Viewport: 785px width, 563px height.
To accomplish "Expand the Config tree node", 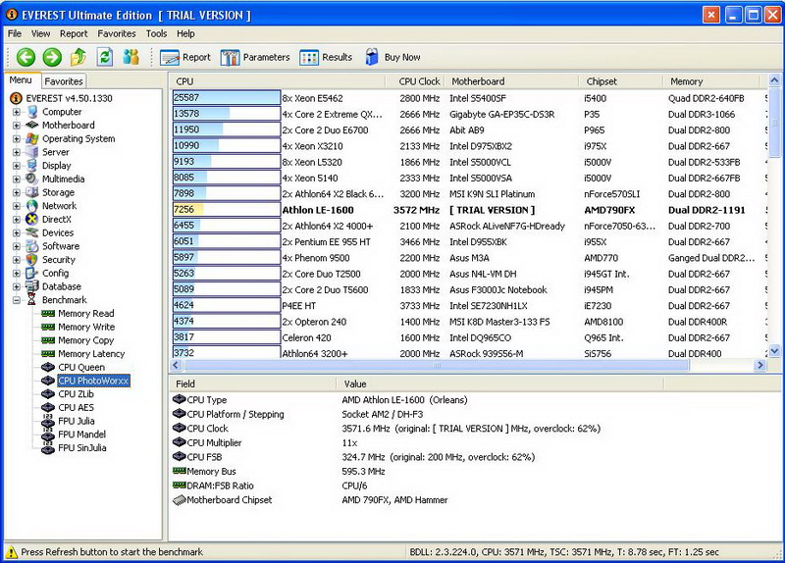I will tap(17, 274).
